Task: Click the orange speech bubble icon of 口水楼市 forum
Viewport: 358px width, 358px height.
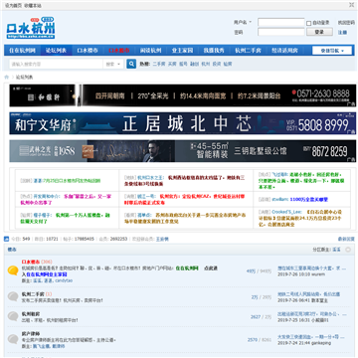Action: pos(13,270)
